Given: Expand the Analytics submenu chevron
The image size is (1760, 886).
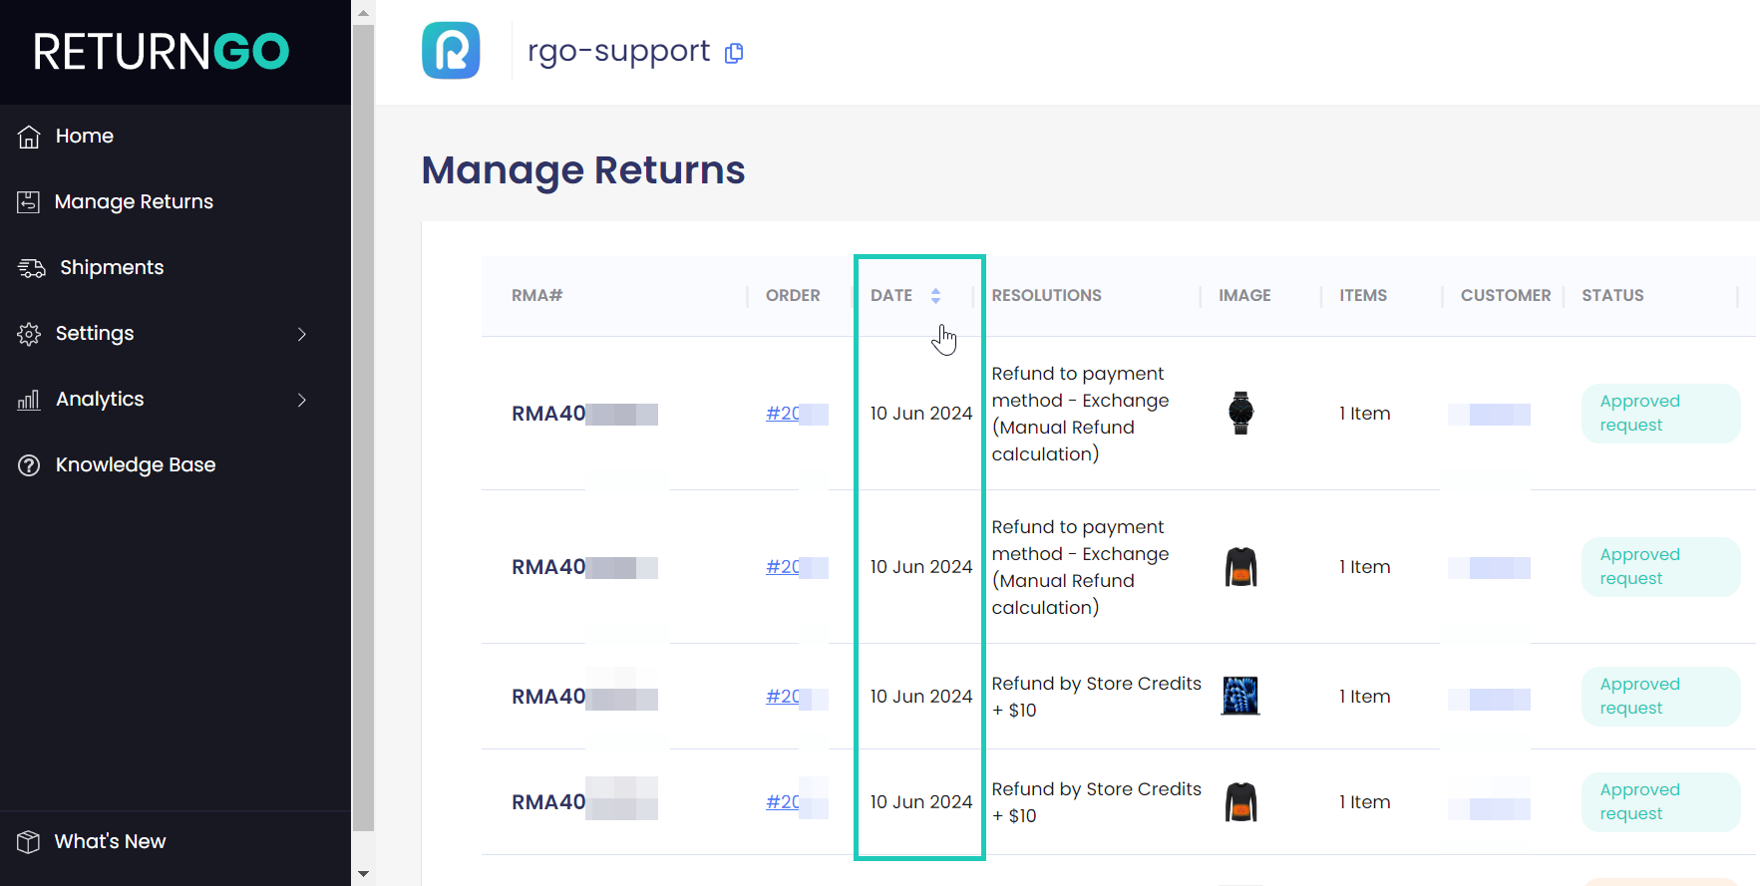Looking at the screenshot, I should click(302, 400).
